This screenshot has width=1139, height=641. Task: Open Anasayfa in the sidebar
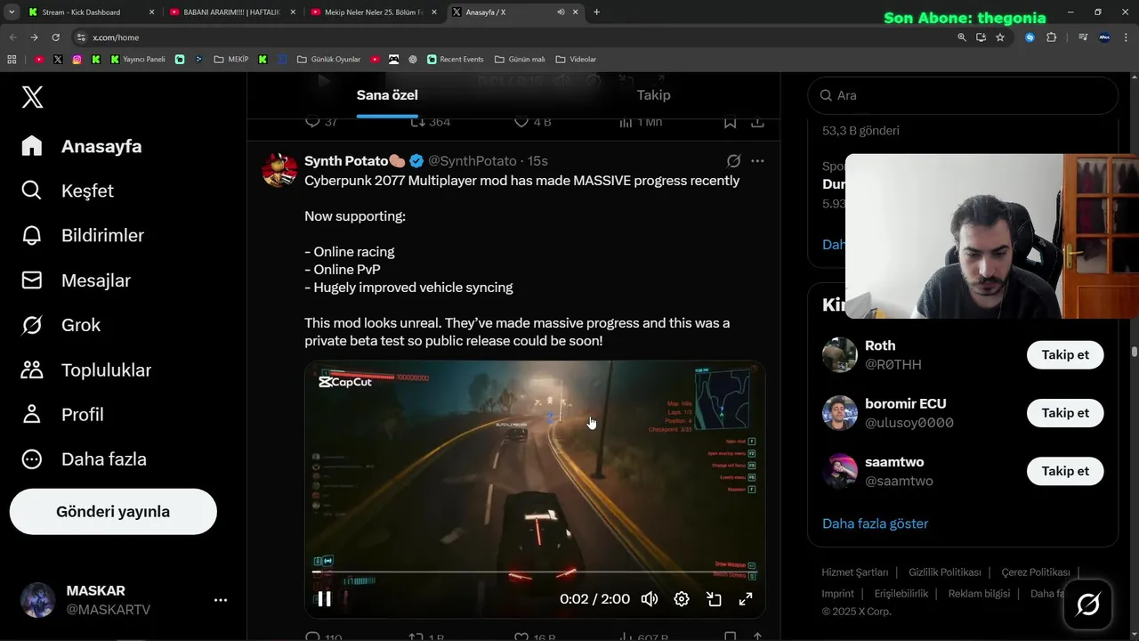82,146
